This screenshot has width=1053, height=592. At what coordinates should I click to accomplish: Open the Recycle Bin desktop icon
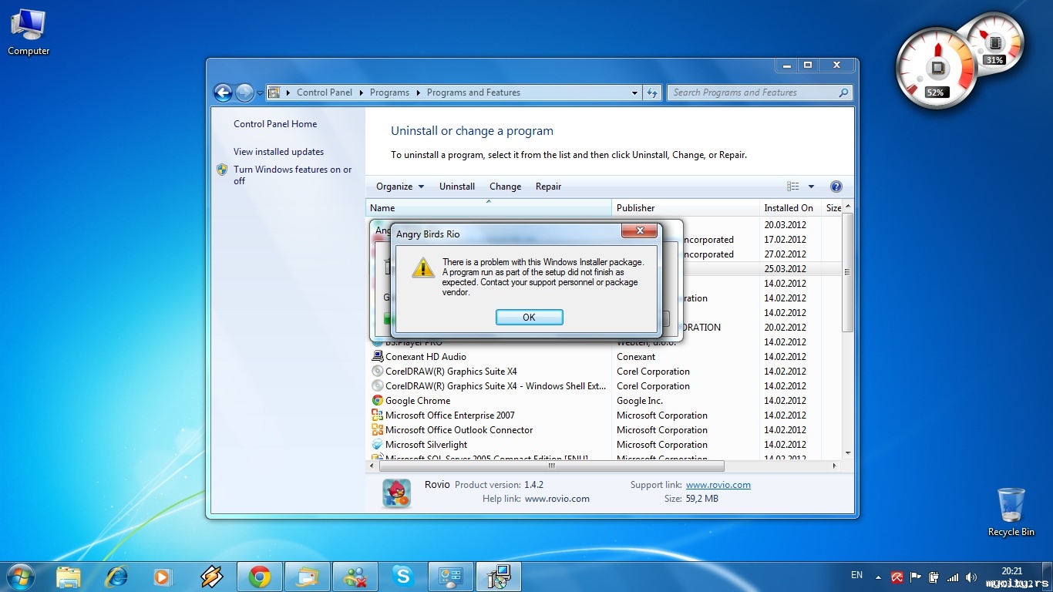1011,511
